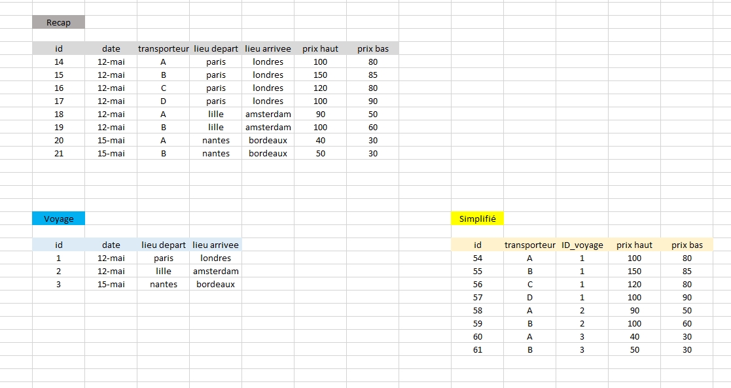731x388 pixels.
Task: Click the "id" header of the Recap table
Action: point(58,48)
